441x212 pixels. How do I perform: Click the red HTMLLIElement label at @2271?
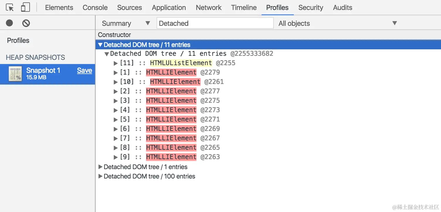[x=171, y=119]
